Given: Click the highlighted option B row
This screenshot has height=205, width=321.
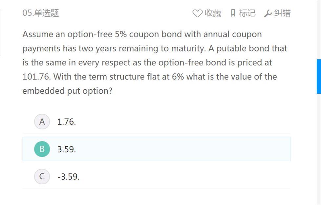Looking at the screenshot, I should pos(157,149).
